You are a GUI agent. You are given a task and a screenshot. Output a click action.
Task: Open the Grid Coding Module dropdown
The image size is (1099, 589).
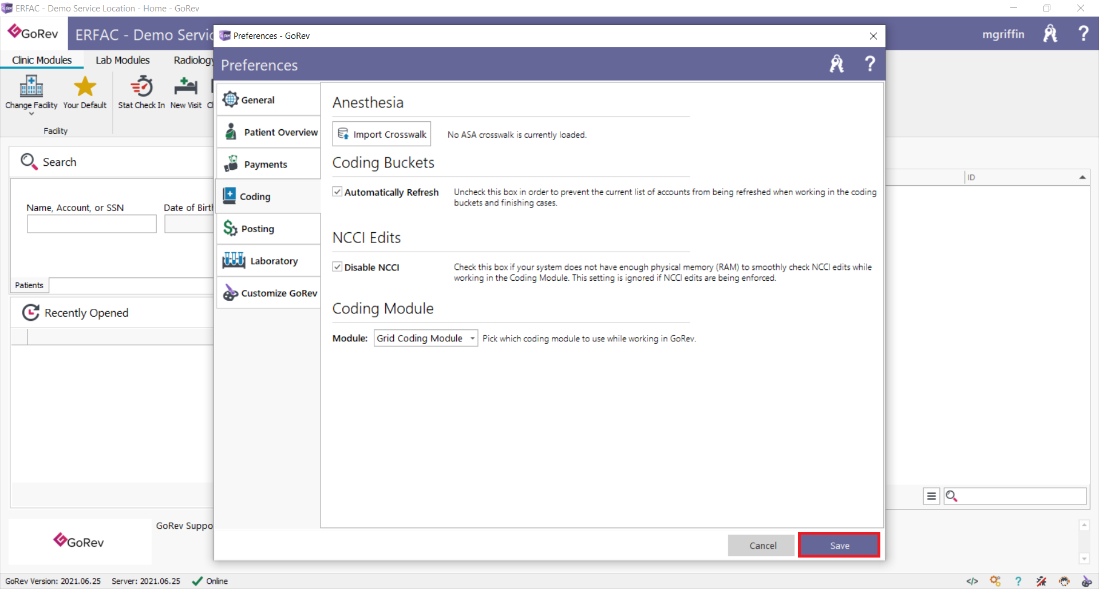(426, 338)
